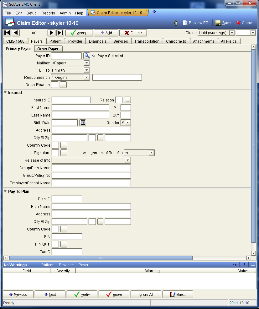Select the Other Payer subtab

click(48, 49)
